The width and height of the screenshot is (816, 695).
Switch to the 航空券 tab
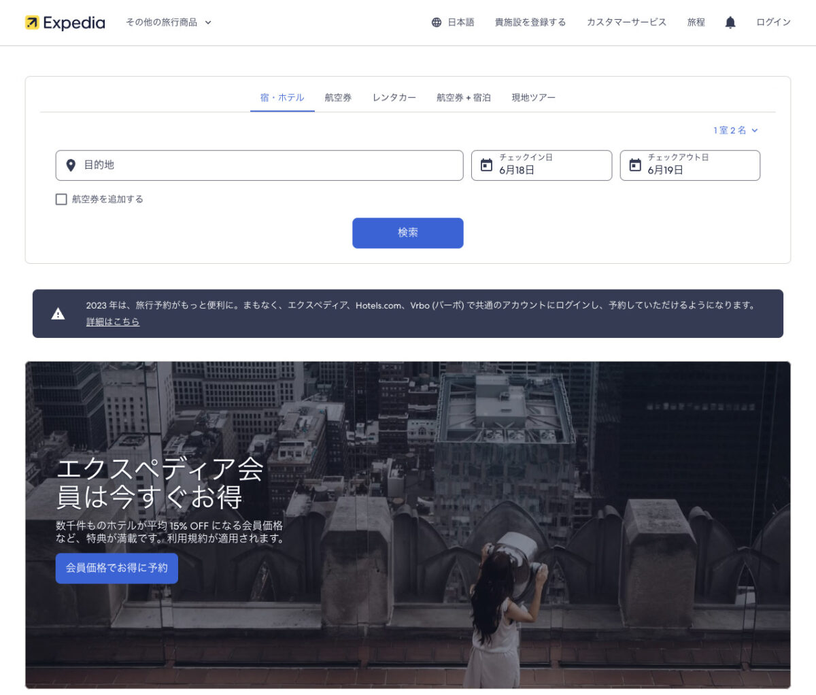pyautogui.click(x=338, y=97)
